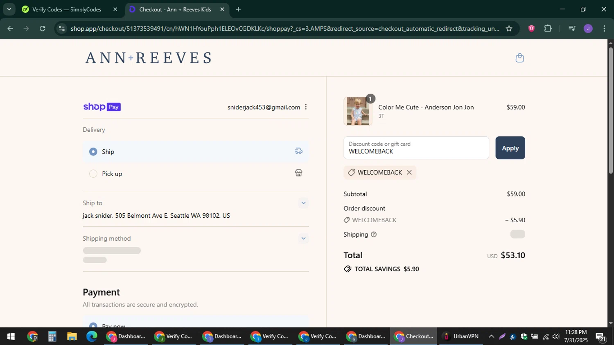
Task: Reload the checkout page
Action: tap(43, 29)
